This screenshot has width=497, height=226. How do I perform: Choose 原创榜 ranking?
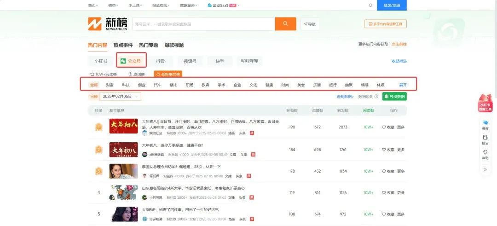[137, 74]
